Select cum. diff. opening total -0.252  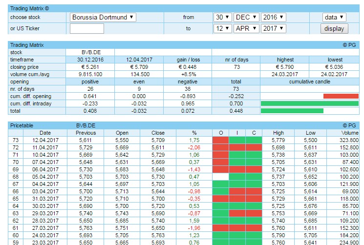pos(236,96)
